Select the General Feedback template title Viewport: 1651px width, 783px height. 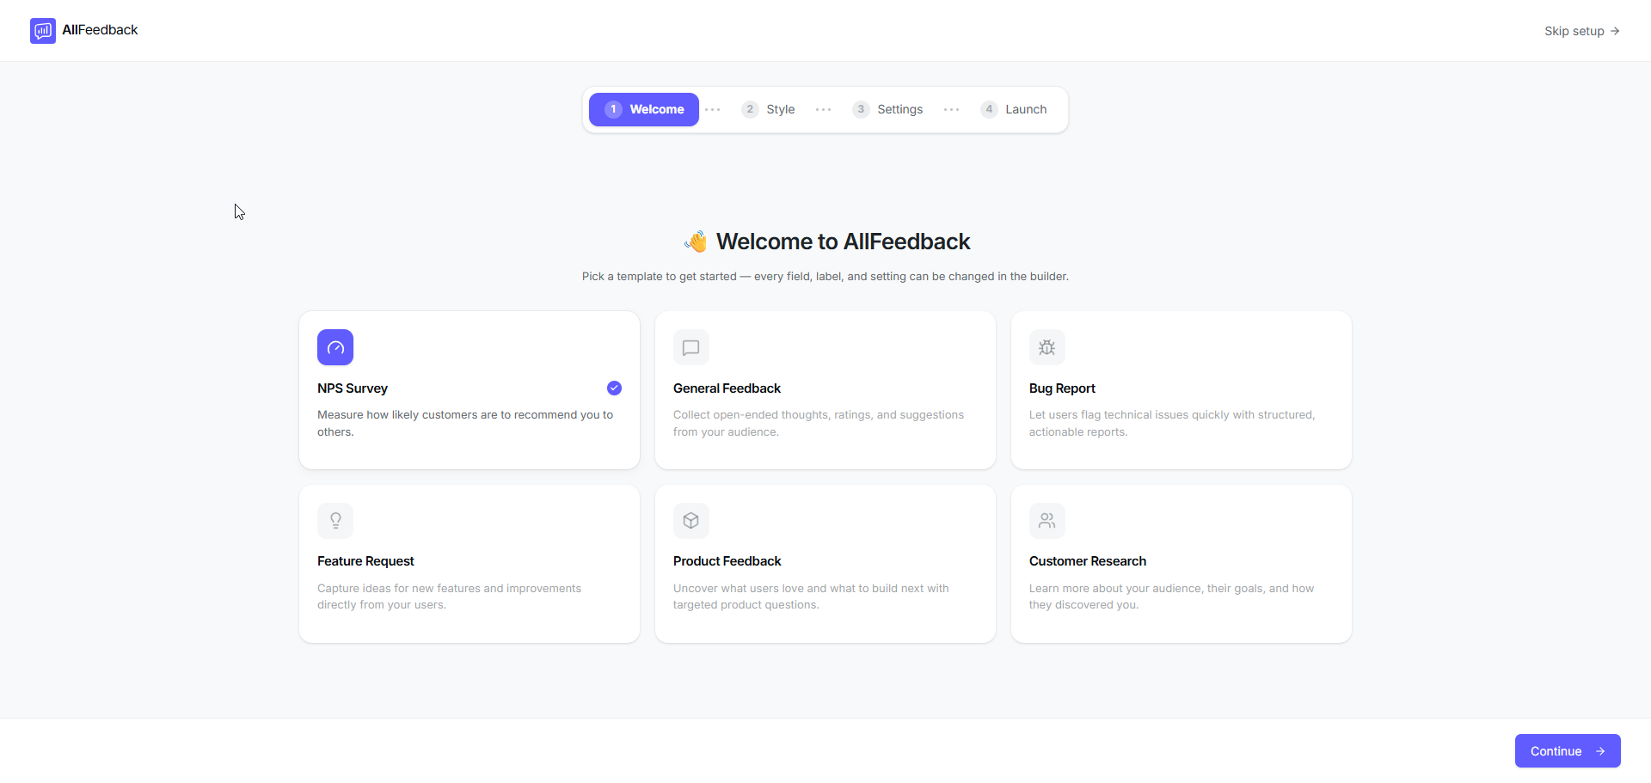point(727,388)
